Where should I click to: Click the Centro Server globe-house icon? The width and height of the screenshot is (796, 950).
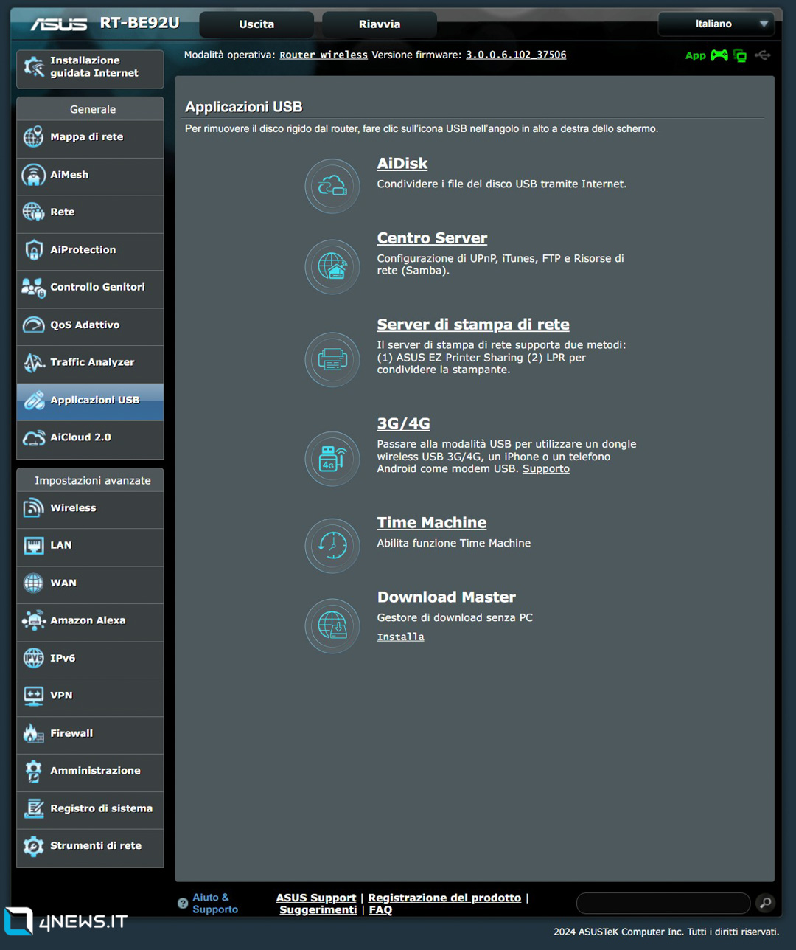pyautogui.click(x=332, y=266)
